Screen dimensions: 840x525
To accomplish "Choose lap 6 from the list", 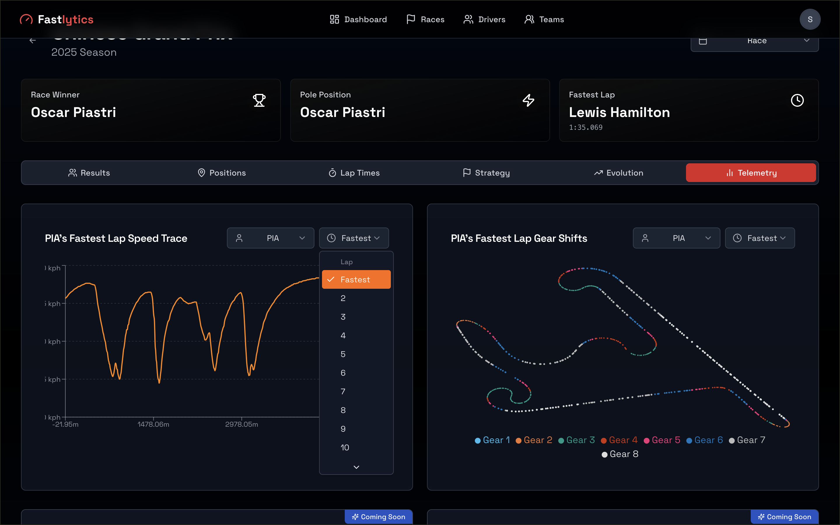I will 356,373.
